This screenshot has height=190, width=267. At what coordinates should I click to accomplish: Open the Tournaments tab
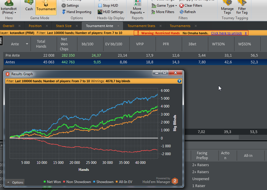click(180, 26)
